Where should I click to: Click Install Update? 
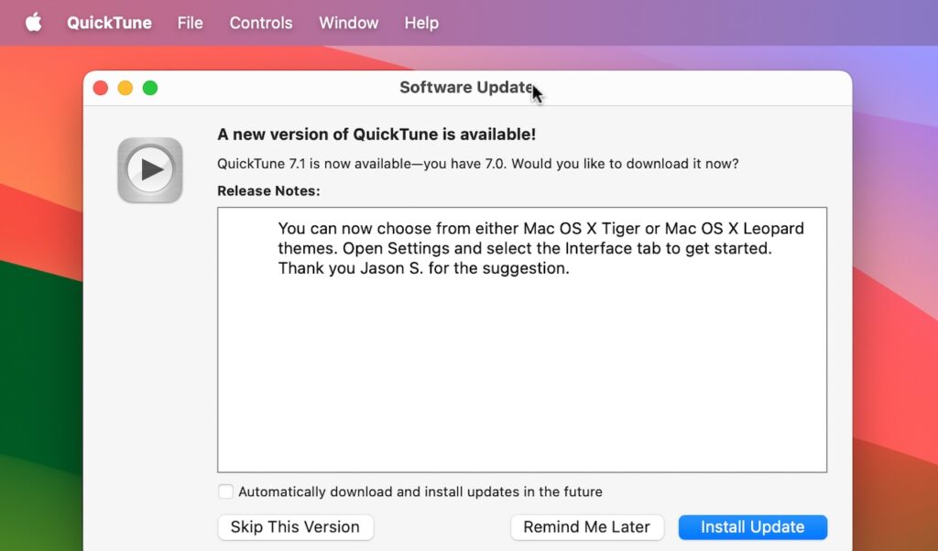(x=752, y=527)
